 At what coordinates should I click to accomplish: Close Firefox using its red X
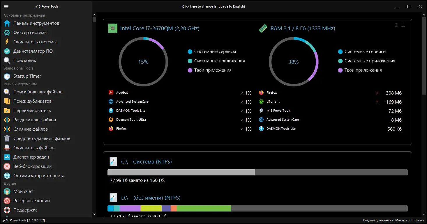377,93
